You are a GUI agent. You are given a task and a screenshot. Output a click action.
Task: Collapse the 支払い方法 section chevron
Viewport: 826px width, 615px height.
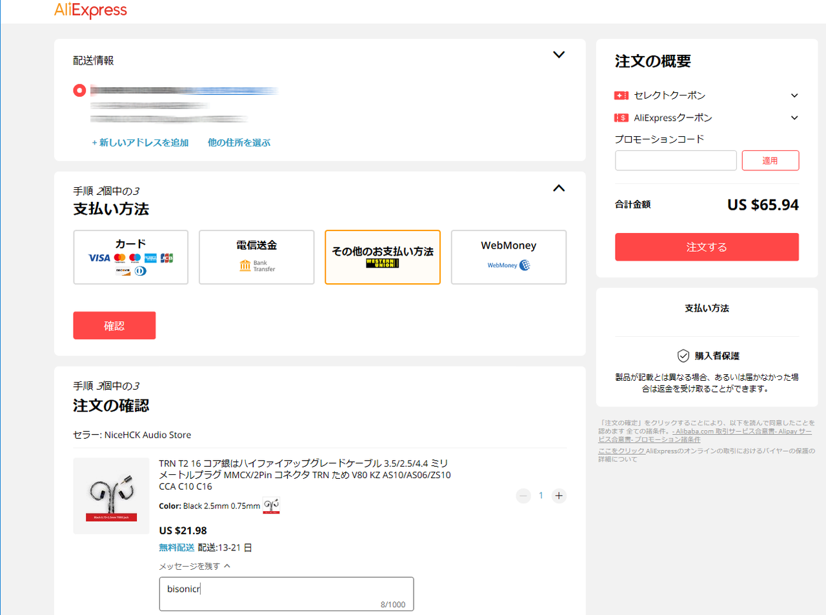coord(559,188)
